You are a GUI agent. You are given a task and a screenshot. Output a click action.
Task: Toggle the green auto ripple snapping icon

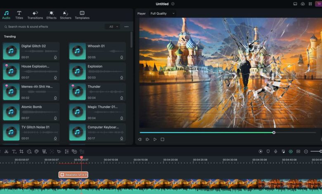[291, 151]
